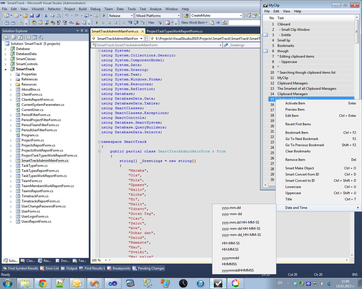The height and width of the screenshot is (289, 362).
Task: Switch to the ProjectTaskTypesWorkReportForm.cs tab
Action: (175, 31)
